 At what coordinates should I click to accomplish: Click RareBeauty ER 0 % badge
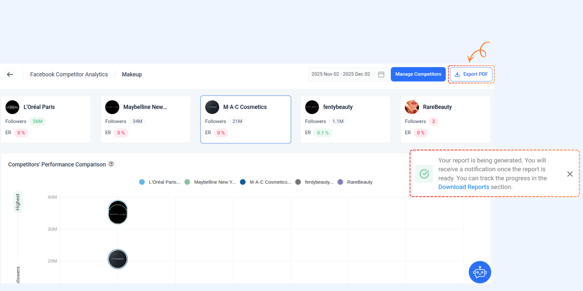pos(421,133)
